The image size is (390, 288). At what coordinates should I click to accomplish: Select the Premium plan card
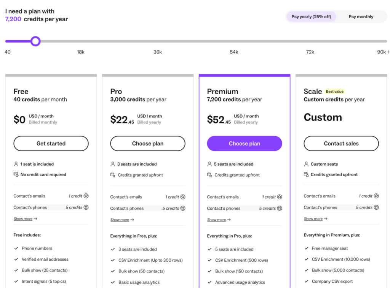(244, 91)
